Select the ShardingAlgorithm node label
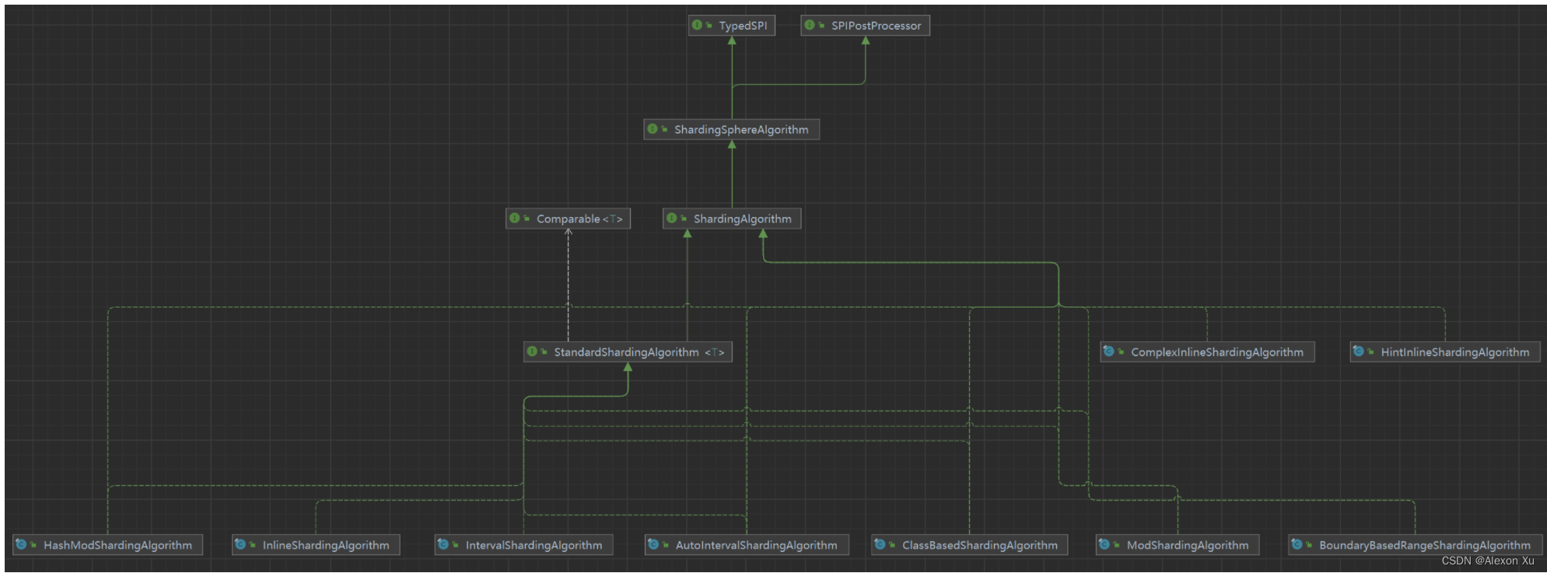The width and height of the screenshot is (1547, 573). tap(742, 219)
